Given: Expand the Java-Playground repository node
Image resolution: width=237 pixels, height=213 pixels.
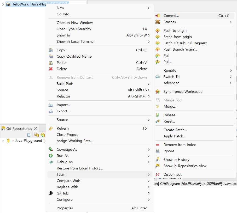Looking at the screenshot, I should point(3,141).
